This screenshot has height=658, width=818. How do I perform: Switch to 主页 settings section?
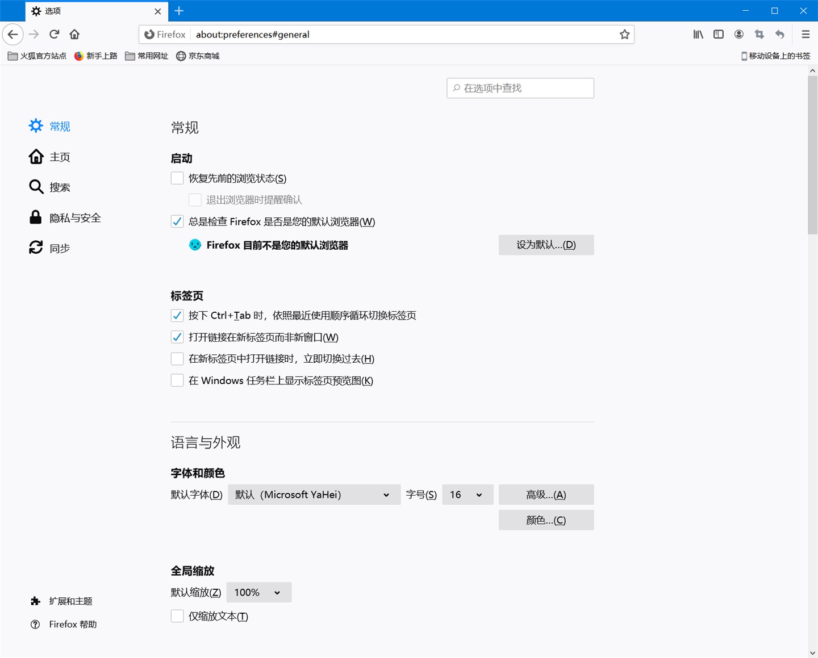pos(60,157)
